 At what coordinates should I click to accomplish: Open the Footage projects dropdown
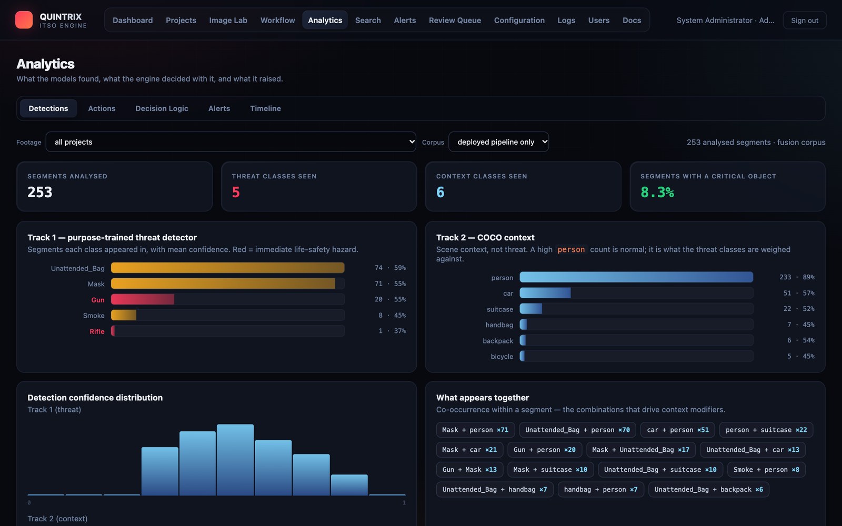pos(231,141)
